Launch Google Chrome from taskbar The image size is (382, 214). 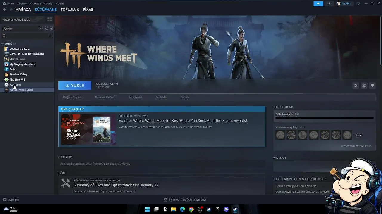[191, 209]
